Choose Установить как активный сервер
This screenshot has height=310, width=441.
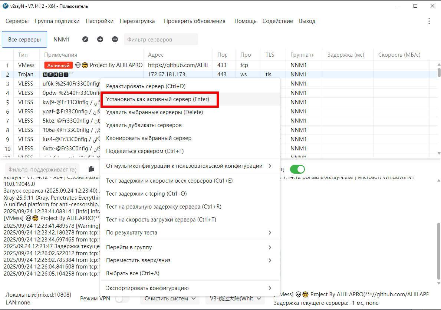pos(158,99)
